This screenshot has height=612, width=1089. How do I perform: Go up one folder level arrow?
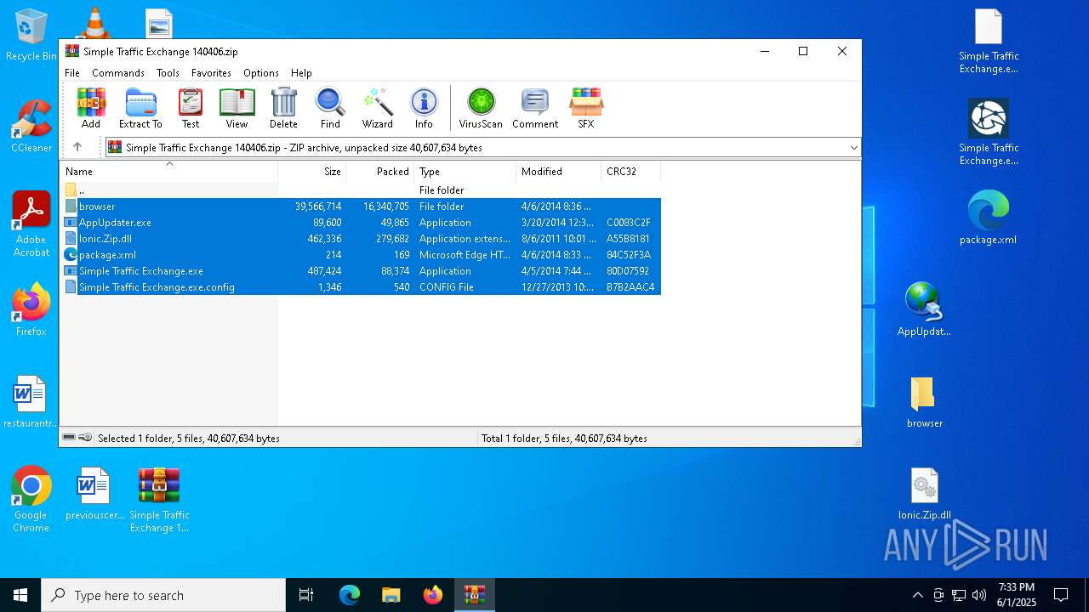pyautogui.click(x=77, y=147)
